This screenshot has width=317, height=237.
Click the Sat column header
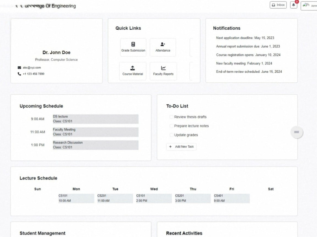[271, 189]
